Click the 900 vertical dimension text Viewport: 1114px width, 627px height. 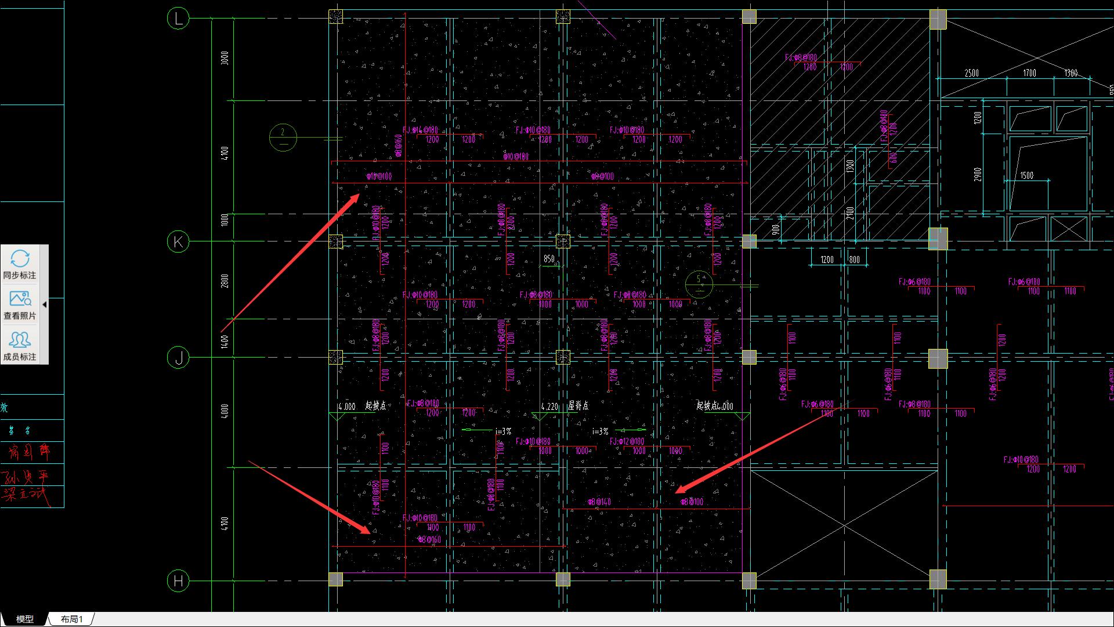[776, 230]
